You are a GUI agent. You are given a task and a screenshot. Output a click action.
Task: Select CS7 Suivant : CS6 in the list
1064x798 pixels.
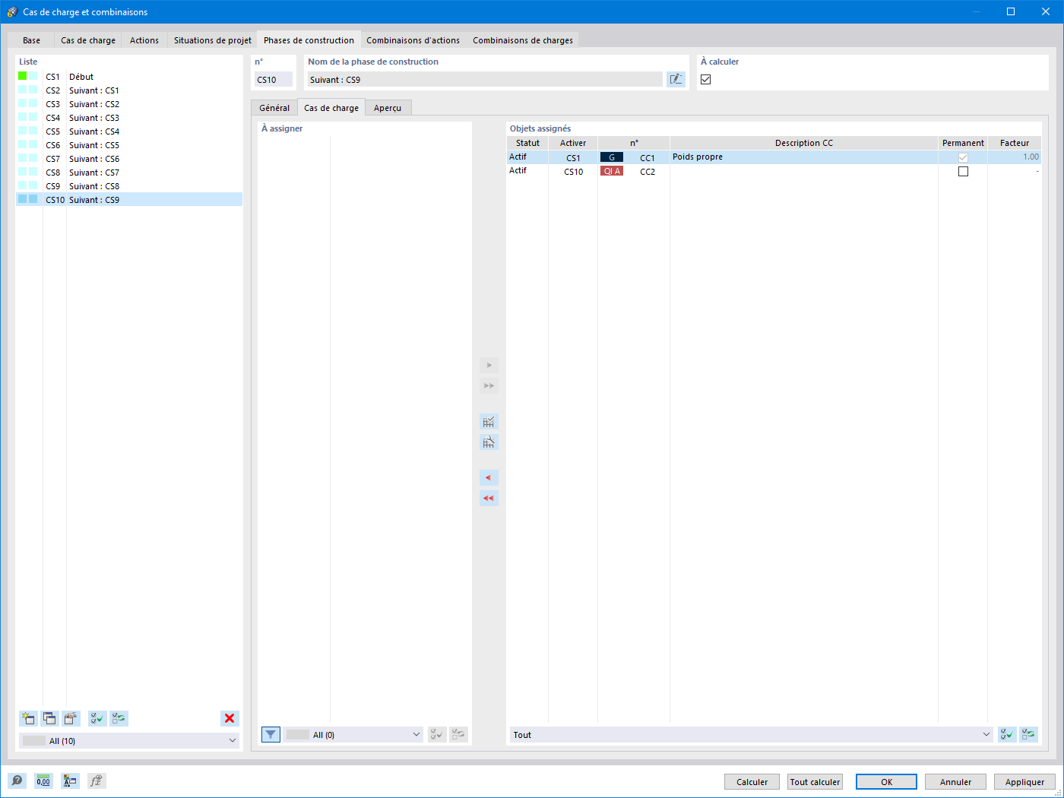129,159
